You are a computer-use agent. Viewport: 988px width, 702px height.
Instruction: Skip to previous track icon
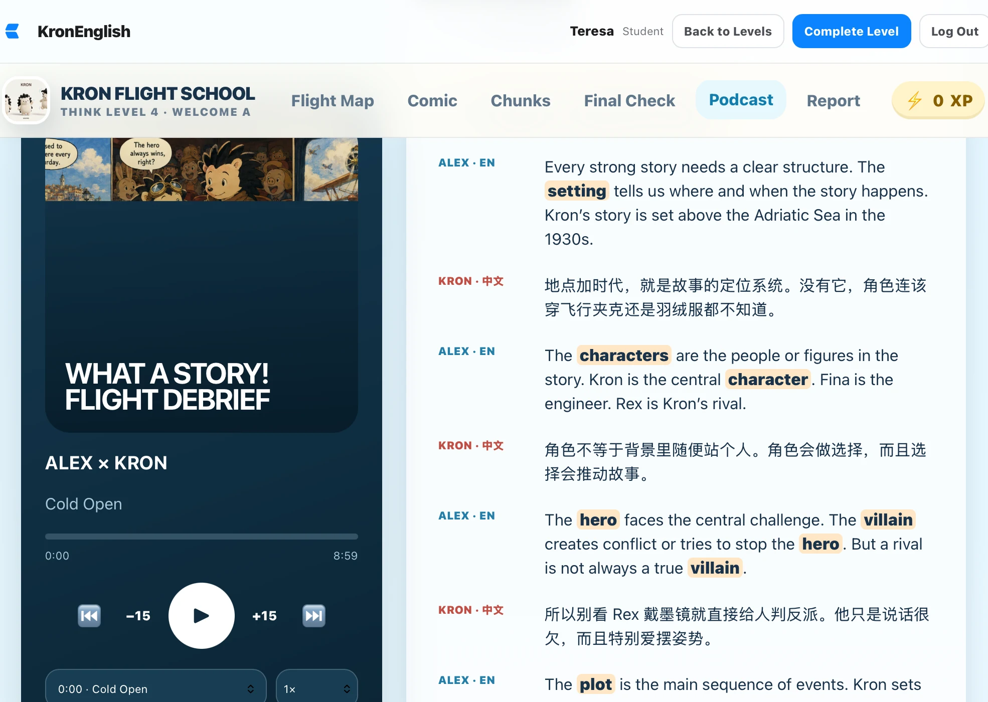89,615
